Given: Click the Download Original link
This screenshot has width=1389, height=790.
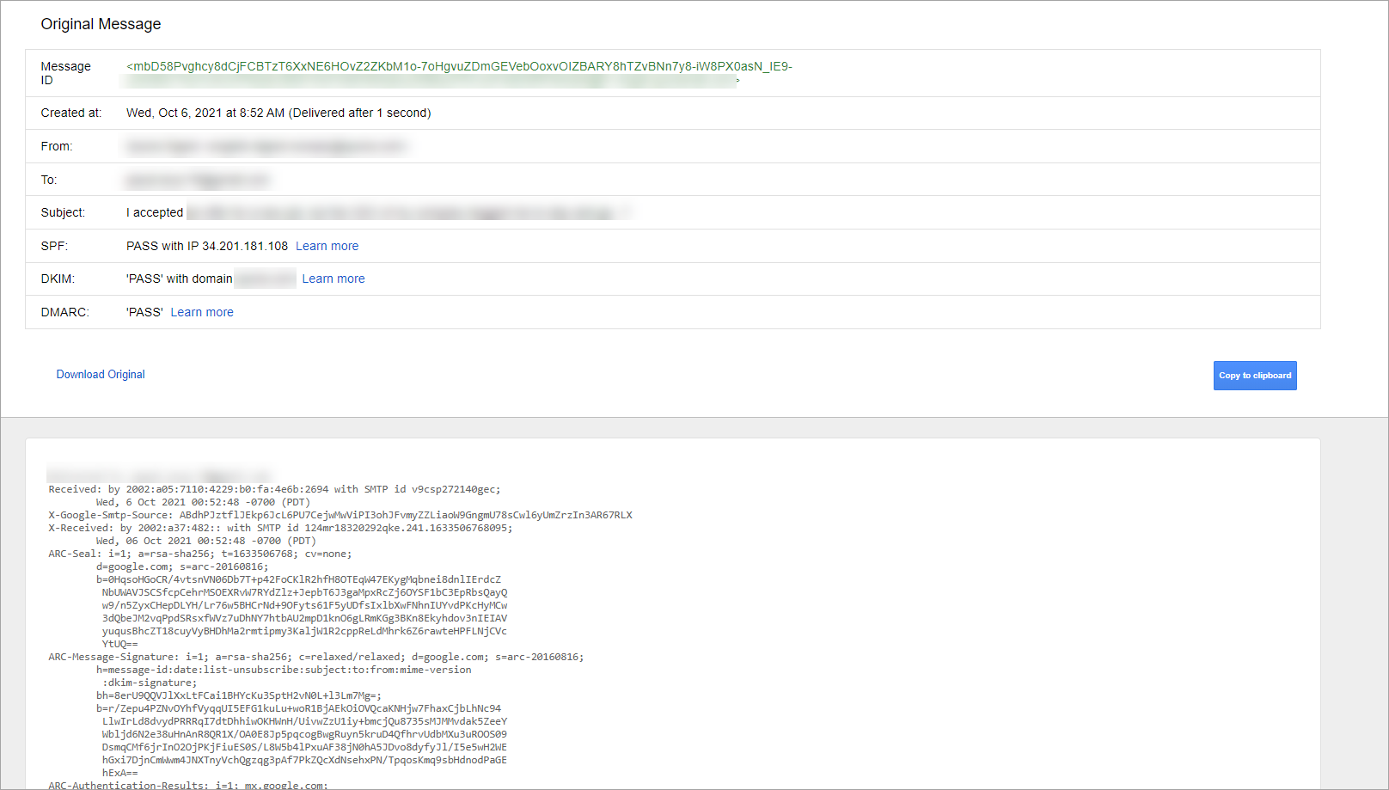Looking at the screenshot, I should (101, 374).
